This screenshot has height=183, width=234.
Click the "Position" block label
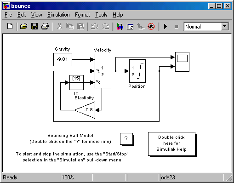click(x=137, y=86)
